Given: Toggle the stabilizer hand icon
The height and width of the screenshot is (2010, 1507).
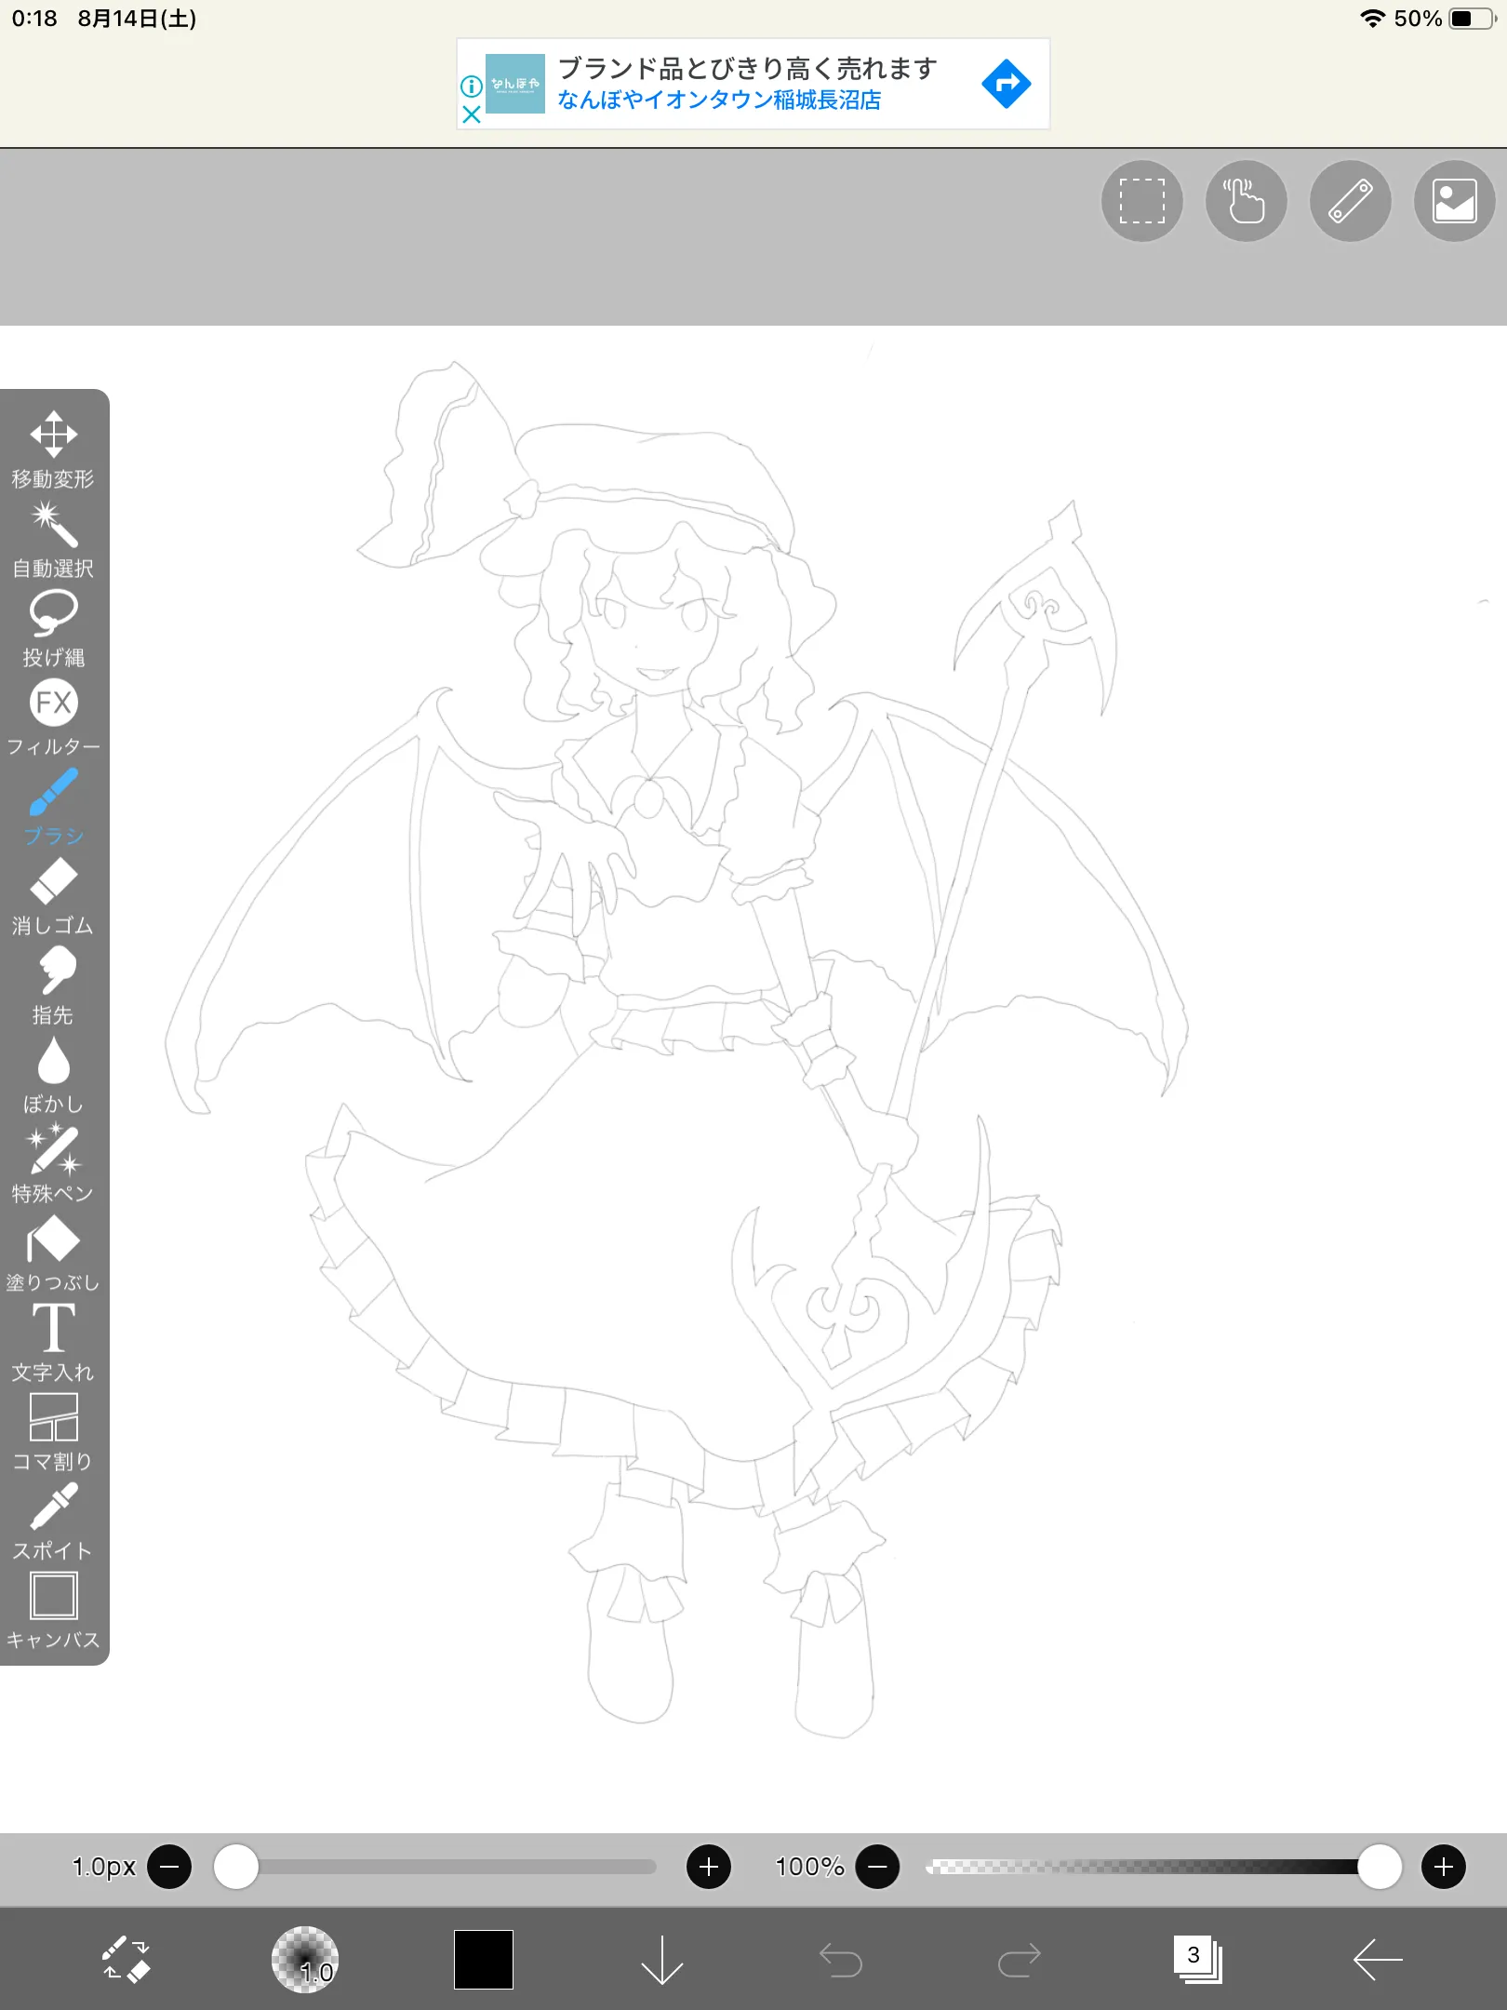Looking at the screenshot, I should [x=1246, y=201].
